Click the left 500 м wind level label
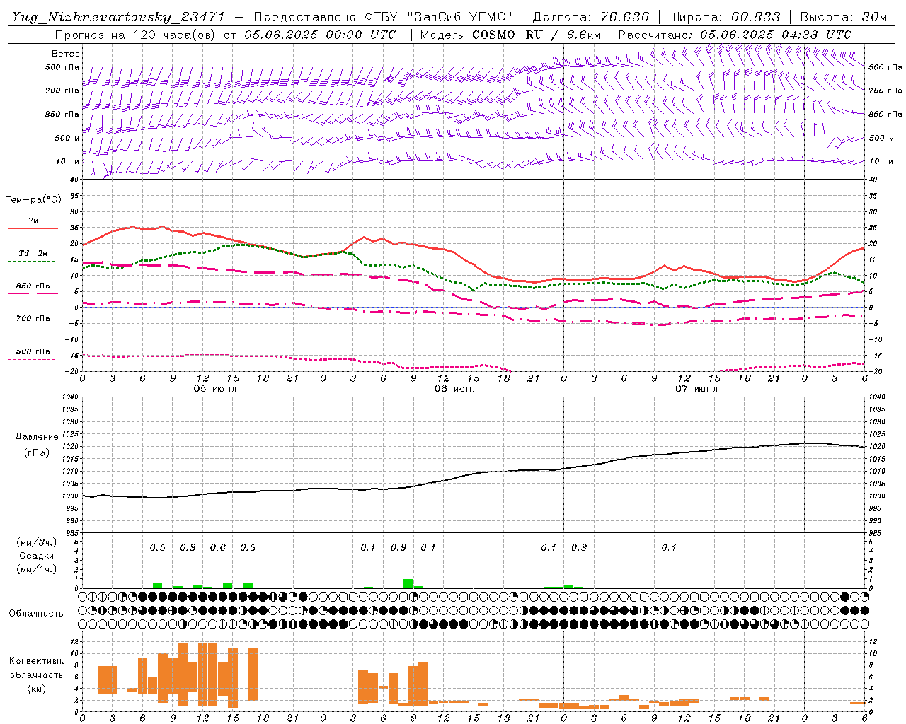This screenshot has width=906, height=724. tap(67, 138)
